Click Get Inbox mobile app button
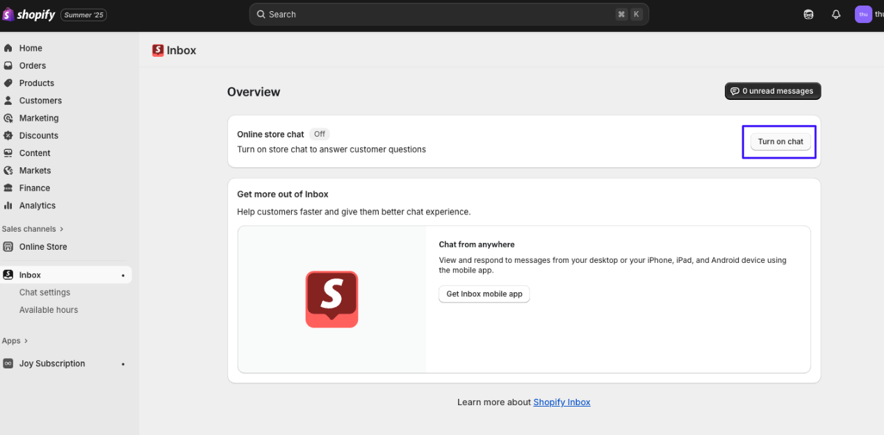The width and height of the screenshot is (884, 435). coord(484,294)
